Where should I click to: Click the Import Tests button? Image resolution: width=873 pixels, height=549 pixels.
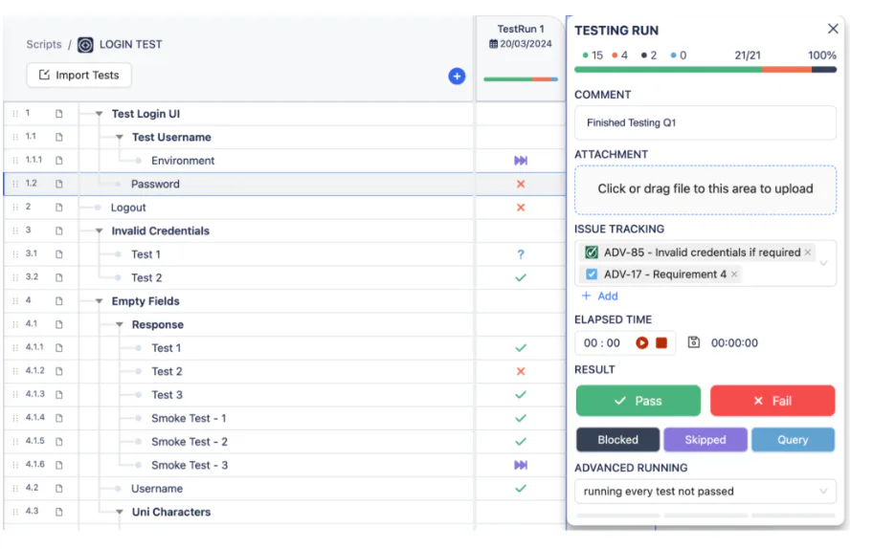coord(79,76)
